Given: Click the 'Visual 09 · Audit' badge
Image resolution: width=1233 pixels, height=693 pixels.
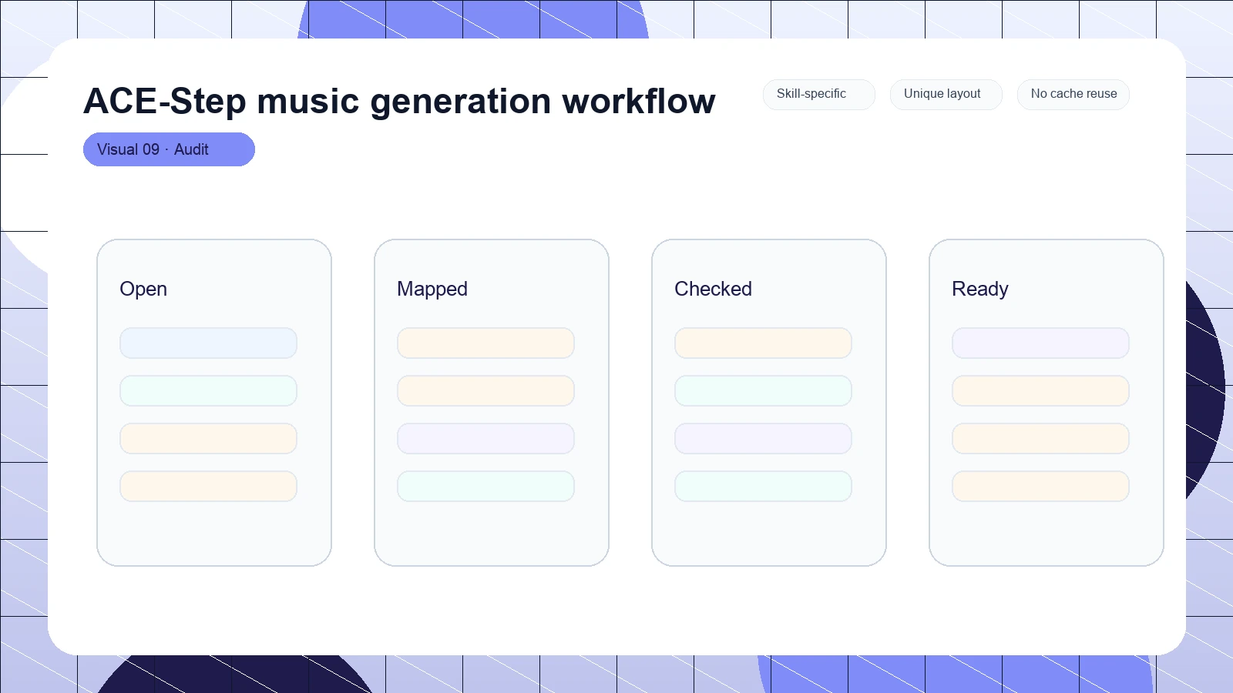Looking at the screenshot, I should [x=169, y=149].
